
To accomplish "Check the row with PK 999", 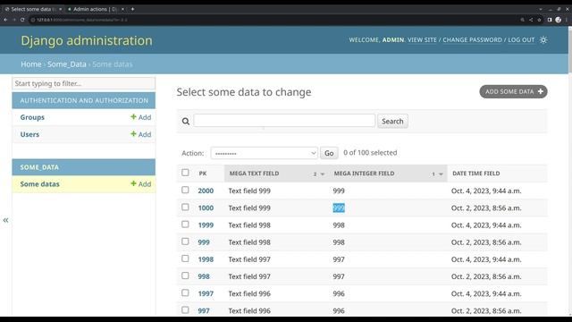I will click(185, 241).
